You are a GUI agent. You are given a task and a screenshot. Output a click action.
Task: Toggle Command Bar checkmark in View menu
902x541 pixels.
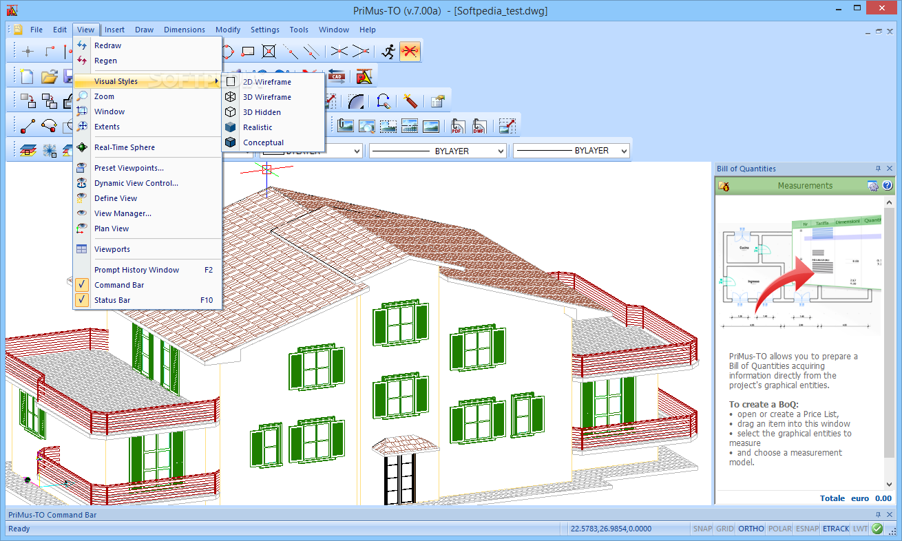point(82,285)
